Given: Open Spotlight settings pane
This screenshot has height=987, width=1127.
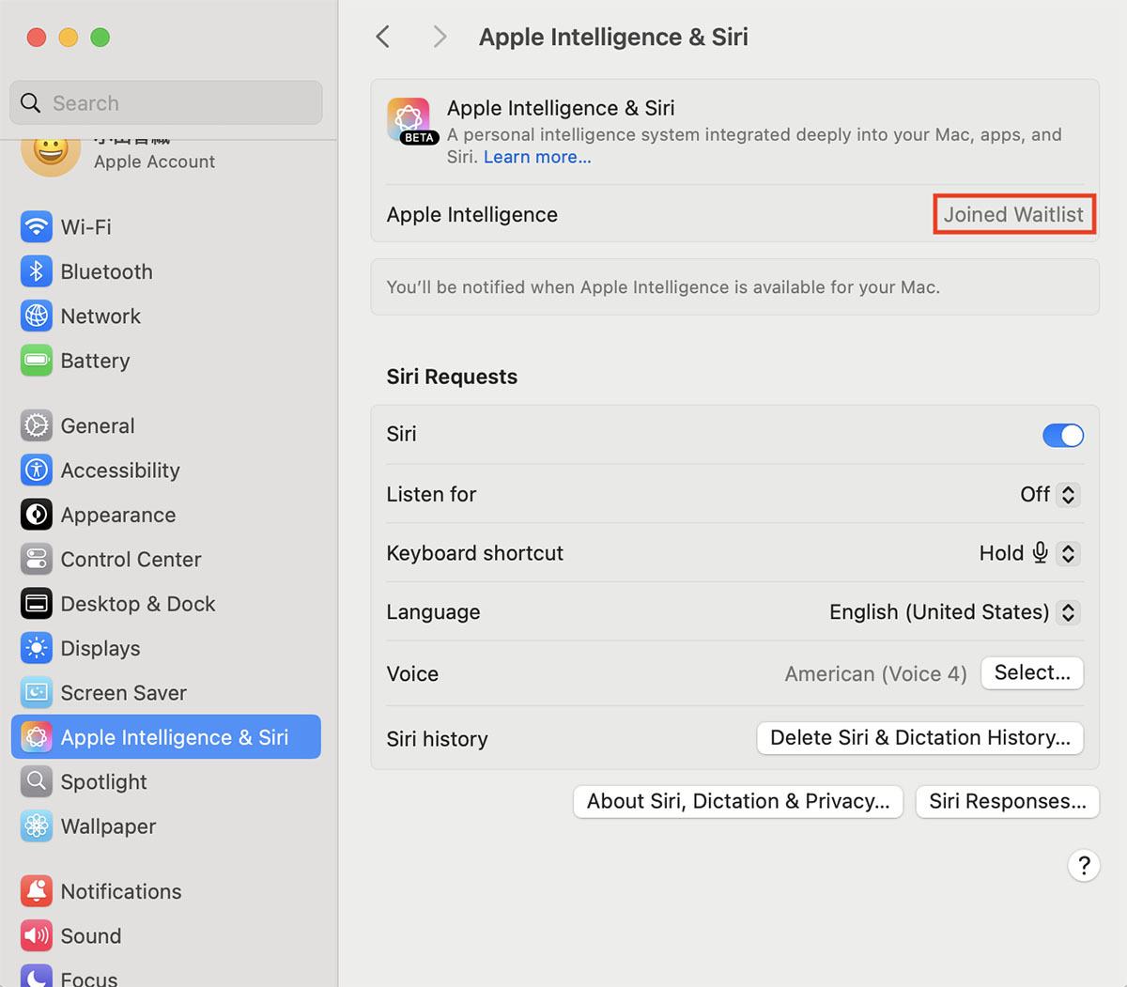Looking at the screenshot, I should tap(166, 782).
